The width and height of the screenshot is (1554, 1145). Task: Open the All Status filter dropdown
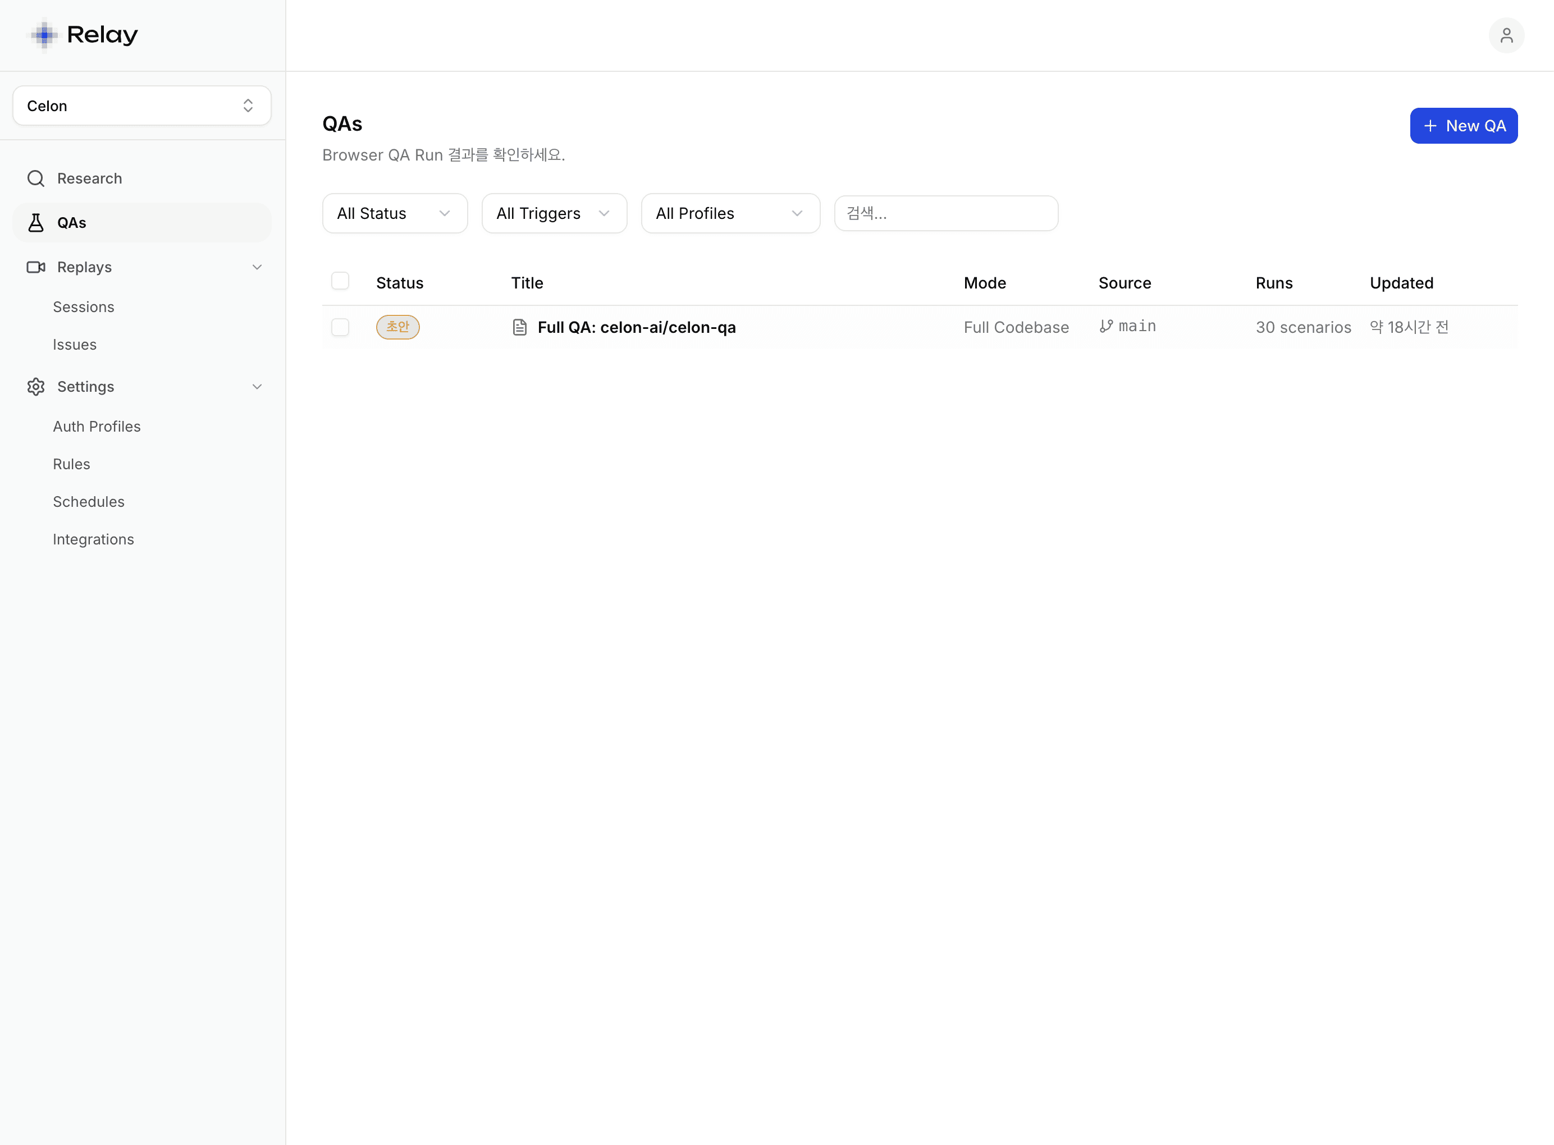(394, 213)
